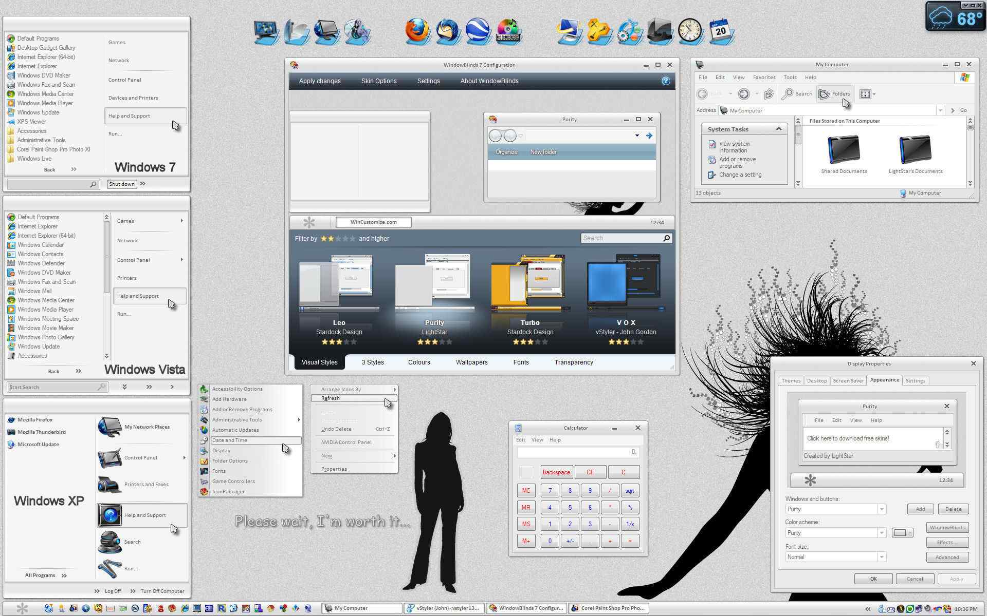
Task: Open the Font size dropdown
Action: [882, 557]
